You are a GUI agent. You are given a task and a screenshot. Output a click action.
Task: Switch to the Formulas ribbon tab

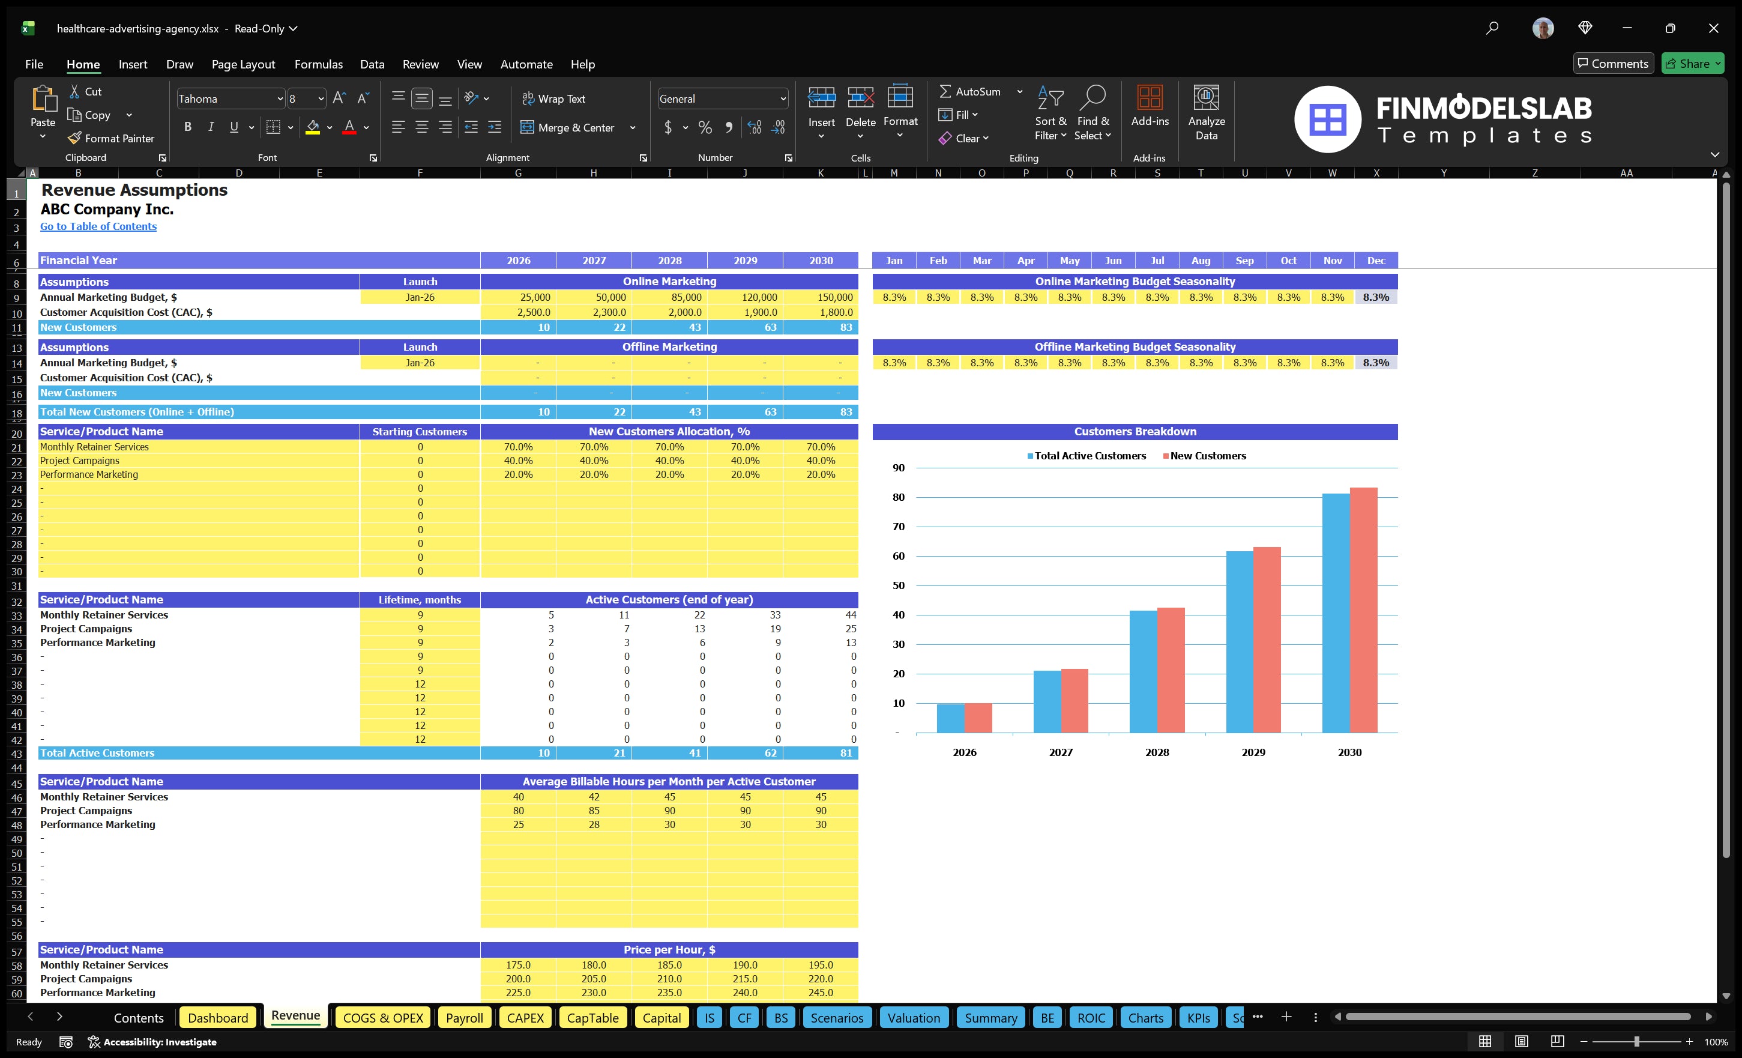click(318, 64)
